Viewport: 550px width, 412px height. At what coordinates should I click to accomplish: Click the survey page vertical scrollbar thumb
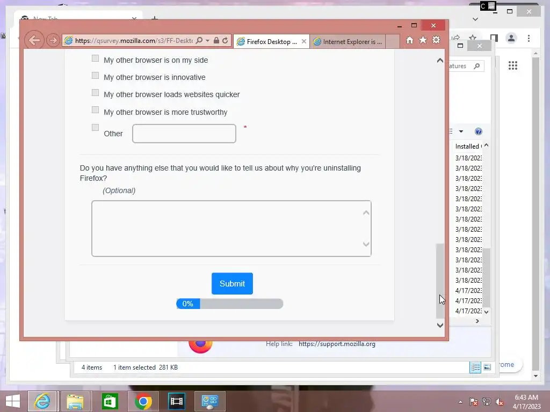click(440, 280)
